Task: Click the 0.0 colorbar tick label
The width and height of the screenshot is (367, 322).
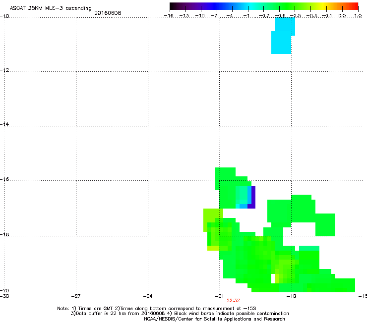Action: click(x=342, y=16)
